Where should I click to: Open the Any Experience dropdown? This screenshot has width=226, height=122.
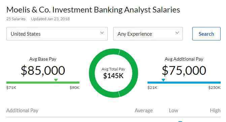(148, 34)
